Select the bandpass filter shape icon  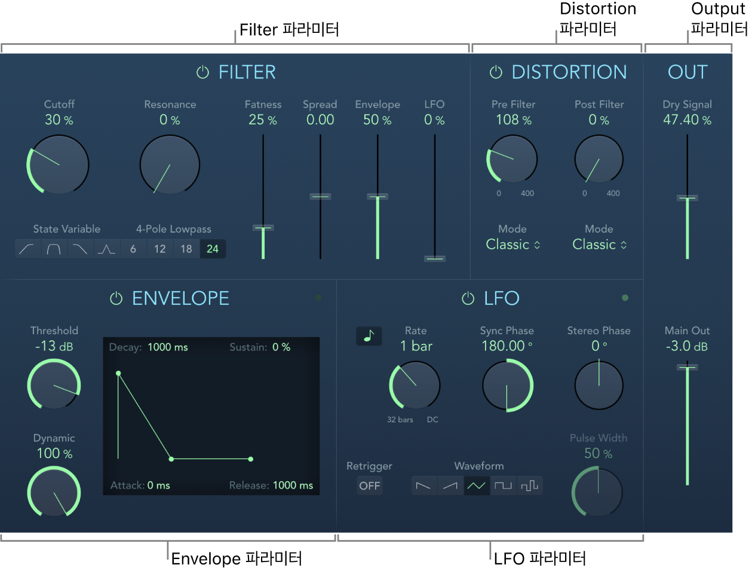click(54, 249)
